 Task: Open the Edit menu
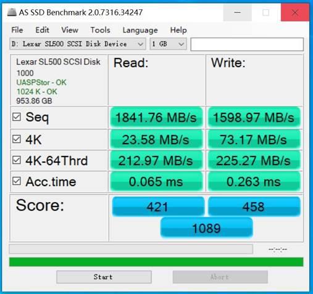tap(42, 30)
